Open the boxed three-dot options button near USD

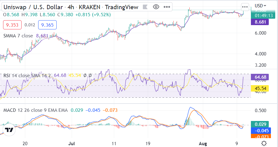coord(245,7)
